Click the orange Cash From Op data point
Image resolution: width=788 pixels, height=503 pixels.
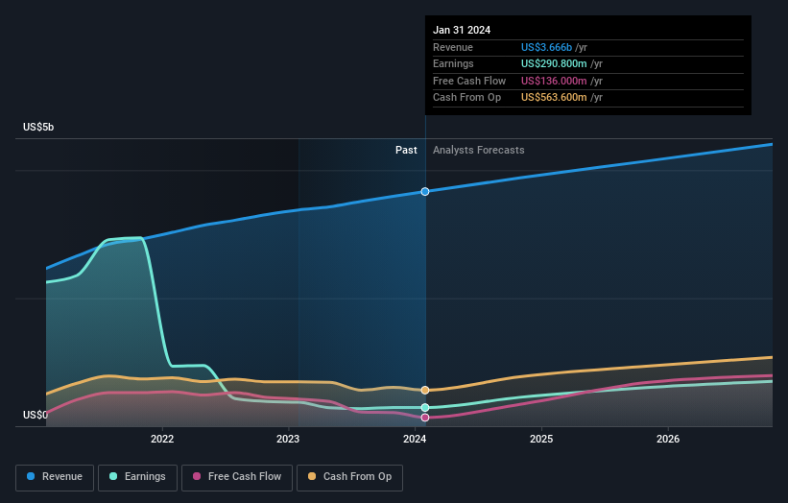pyautogui.click(x=425, y=390)
